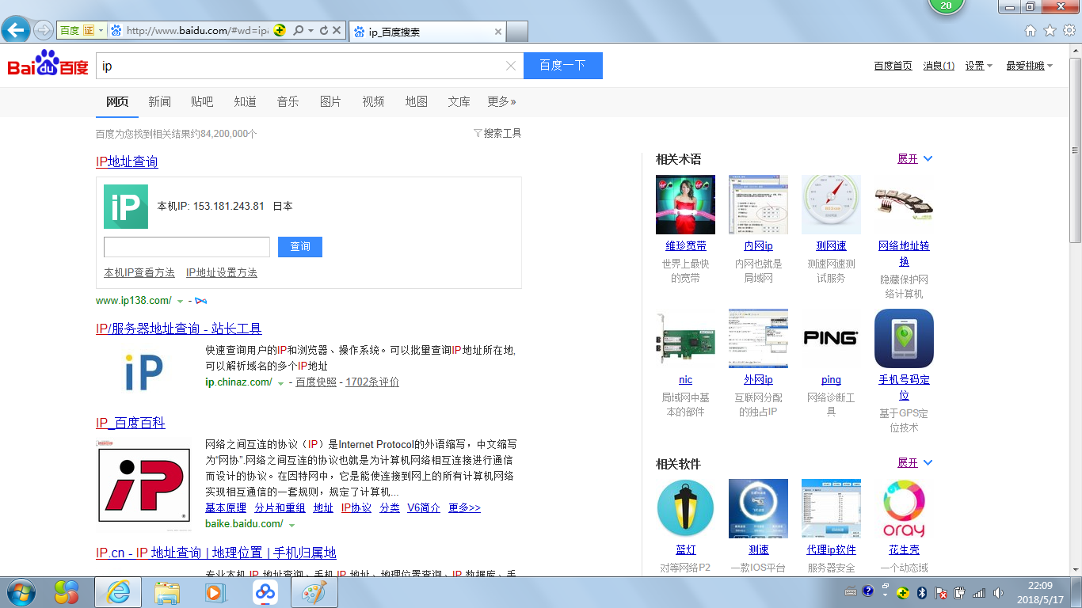The image size is (1082, 608).
Task: Open the 搜索工具 option
Action: coord(501,133)
